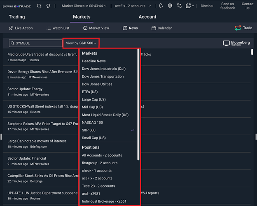The width and height of the screenshot is (257, 206).
Task: Expand the Market Closes countdown dropdown
Action: pos(84,6)
